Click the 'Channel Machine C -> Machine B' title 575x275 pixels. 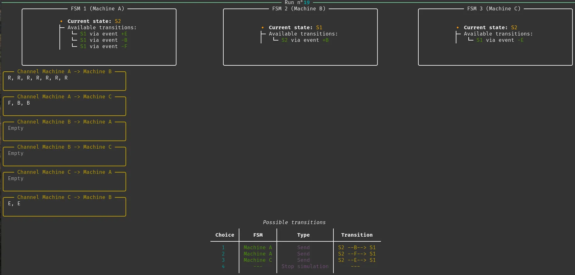click(64, 197)
